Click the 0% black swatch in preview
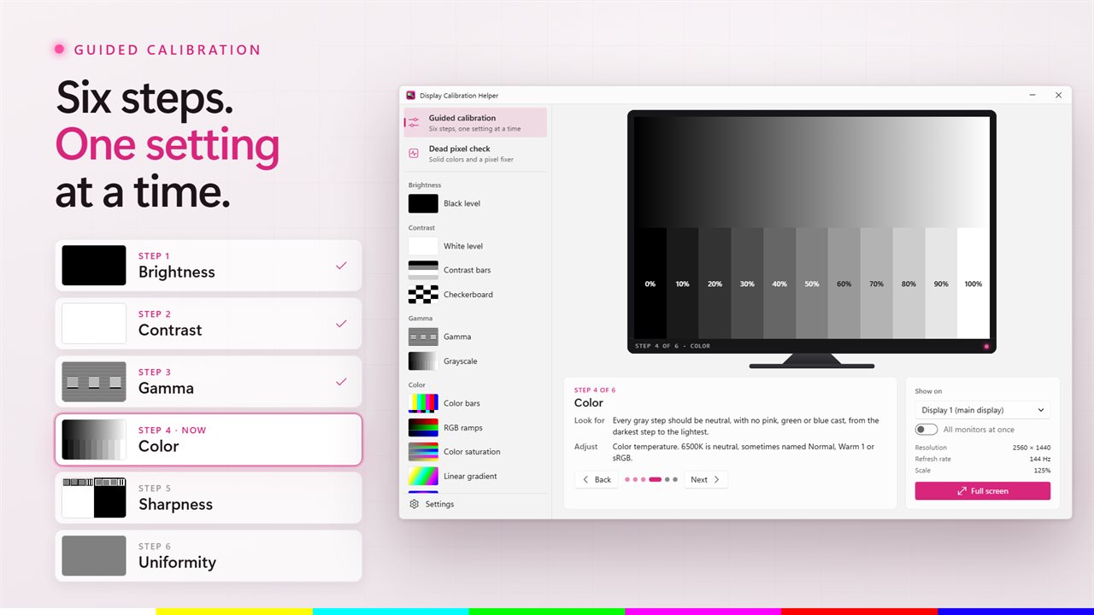 pos(650,284)
